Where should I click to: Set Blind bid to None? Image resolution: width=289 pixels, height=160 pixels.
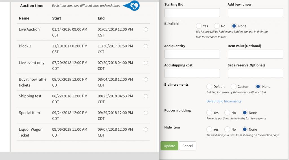click(x=234, y=26)
